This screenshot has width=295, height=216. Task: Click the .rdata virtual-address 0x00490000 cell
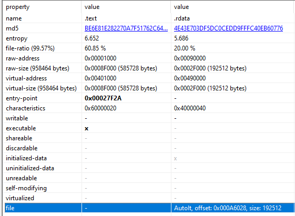tap(190, 78)
